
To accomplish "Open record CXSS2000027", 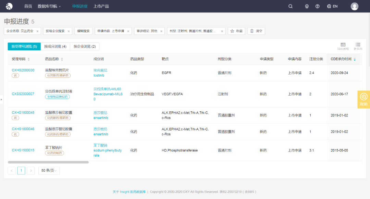I will 23,94.
